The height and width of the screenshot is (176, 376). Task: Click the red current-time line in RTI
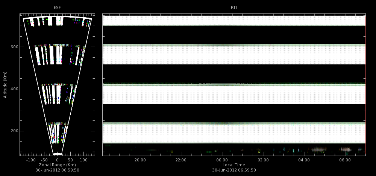[x=365, y=85]
